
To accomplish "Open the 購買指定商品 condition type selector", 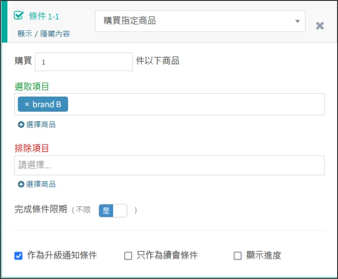I will click(x=200, y=21).
